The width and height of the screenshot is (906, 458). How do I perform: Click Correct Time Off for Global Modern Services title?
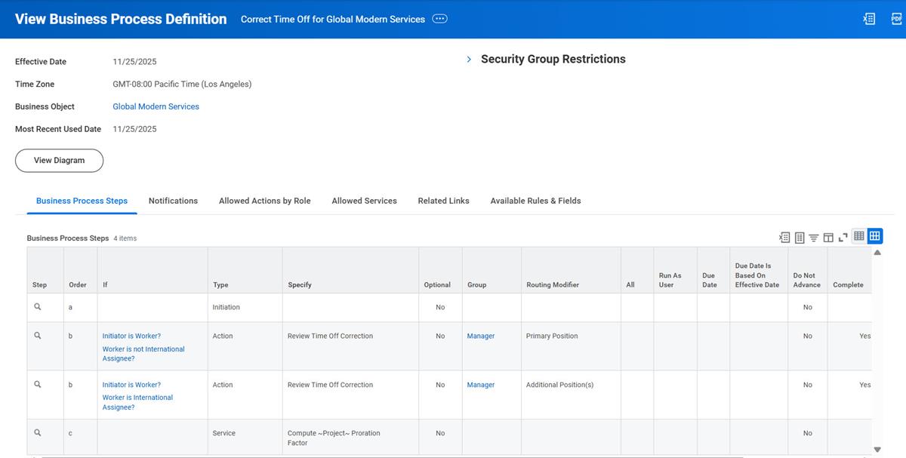333,19
